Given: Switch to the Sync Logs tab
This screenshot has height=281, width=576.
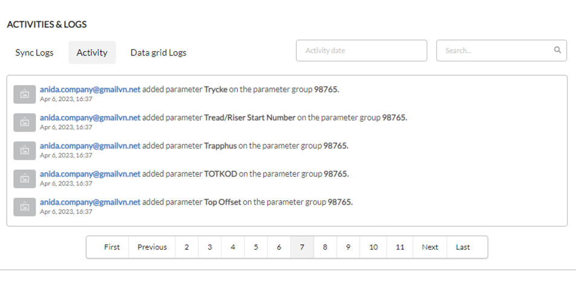Looking at the screenshot, I should point(34,52).
